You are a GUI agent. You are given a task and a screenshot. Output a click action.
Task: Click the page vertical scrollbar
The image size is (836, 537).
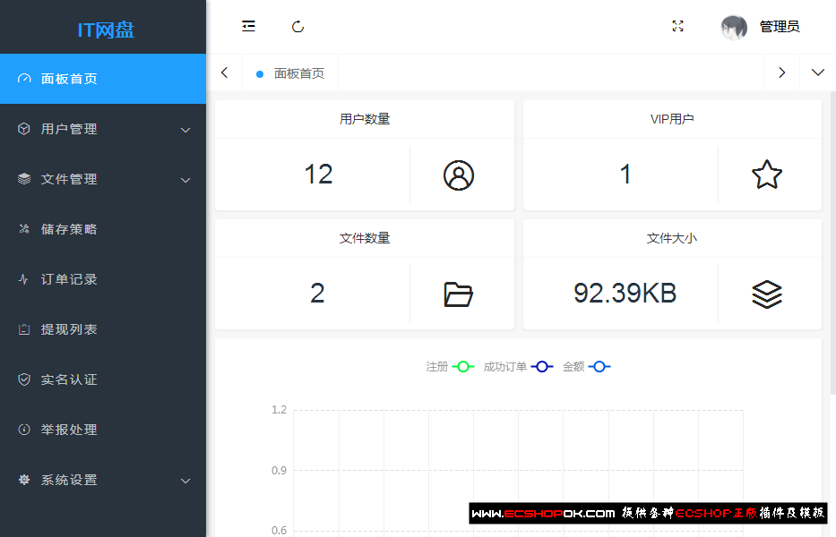pyautogui.click(x=832, y=243)
